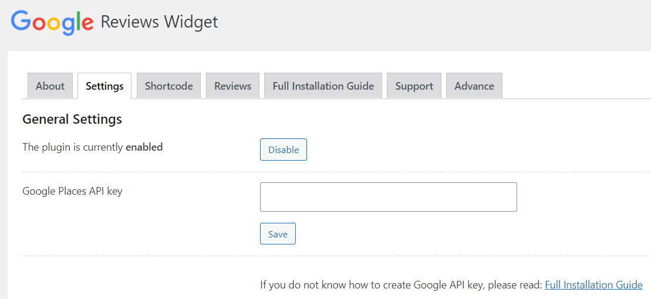Viewport: 651px width, 299px height.
Task: Follow the Full Installation Guide hyperlink
Action: pyautogui.click(x=593, y=285)
